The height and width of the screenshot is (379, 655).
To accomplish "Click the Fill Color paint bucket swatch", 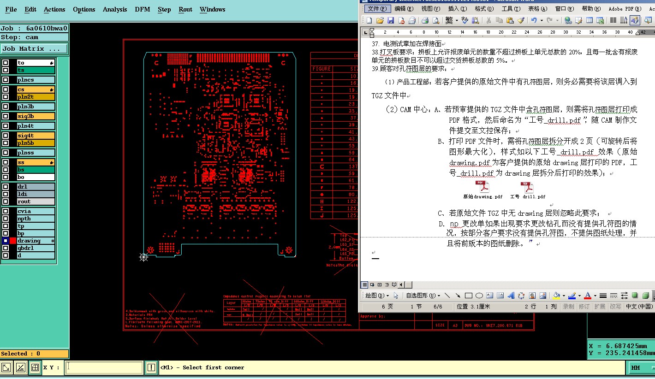I will tap(557, 296).
